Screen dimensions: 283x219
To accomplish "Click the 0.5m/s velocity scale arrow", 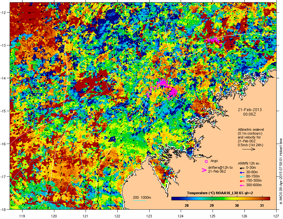I will (x=249, y=149).
